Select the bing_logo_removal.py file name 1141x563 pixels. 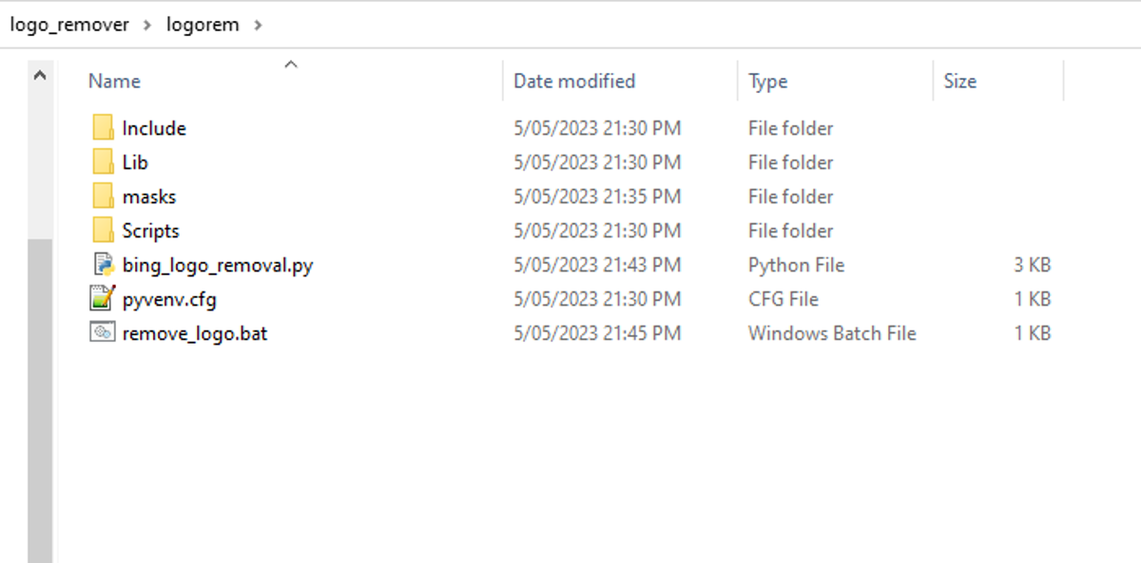point(218,265)
